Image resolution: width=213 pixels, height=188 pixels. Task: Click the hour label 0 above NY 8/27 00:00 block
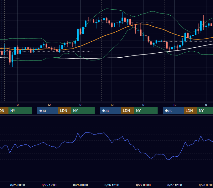coord(143,105)
